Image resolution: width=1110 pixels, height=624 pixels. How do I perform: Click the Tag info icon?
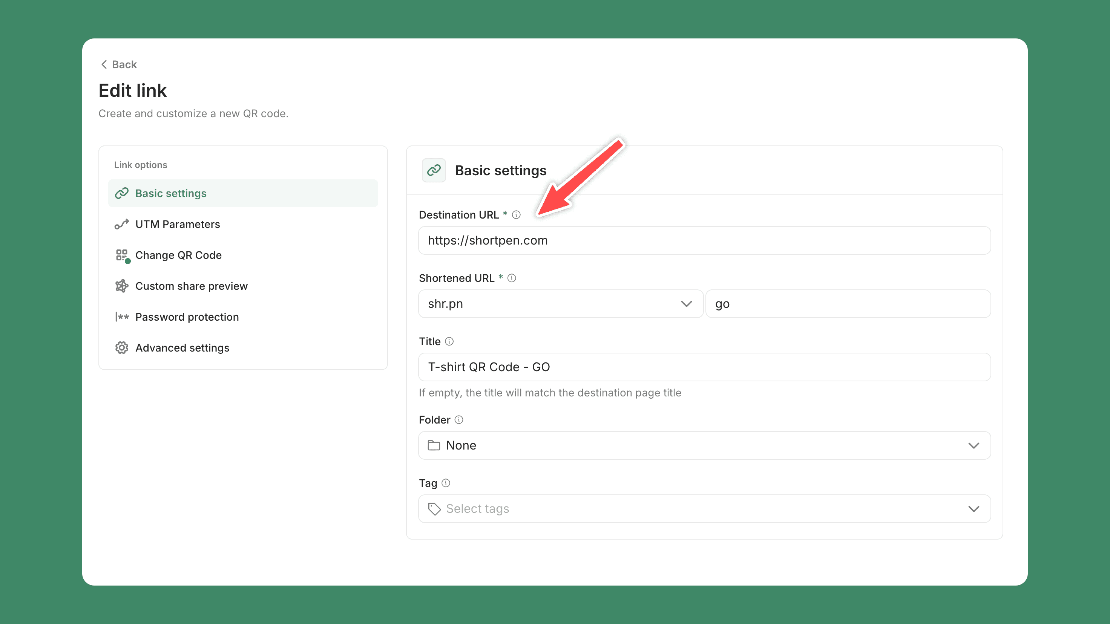point(446,483)
